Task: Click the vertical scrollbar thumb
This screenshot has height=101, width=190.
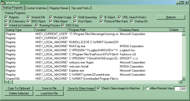Action: pos(184,33)
